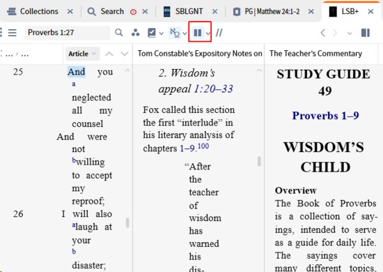Click the word reproof; in verse 25
This screenshot has height=272, width=383.
[88, 202]
